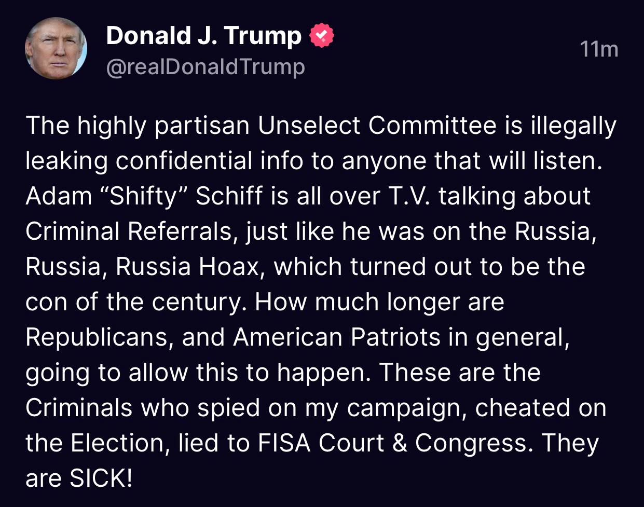Click the quoted nickname "Shifty"
This screenshot has height=507, width=644.
coord(140,196)
